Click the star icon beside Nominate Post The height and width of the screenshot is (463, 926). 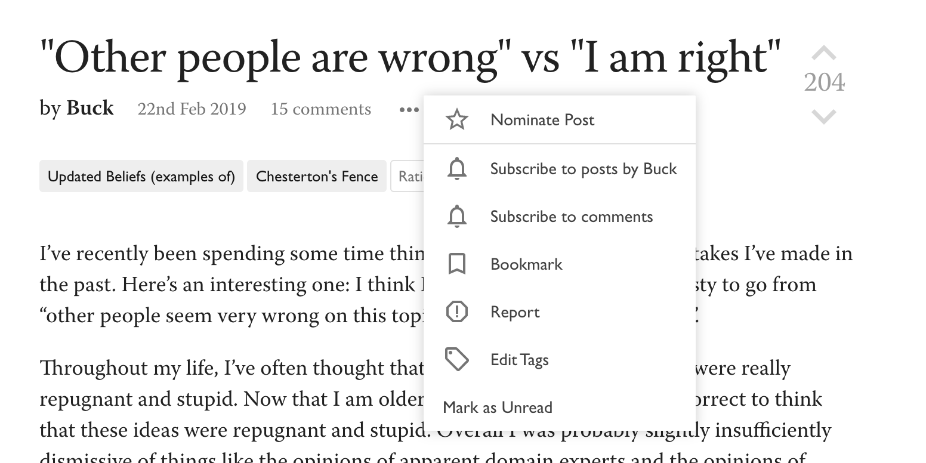coord(456,120)
